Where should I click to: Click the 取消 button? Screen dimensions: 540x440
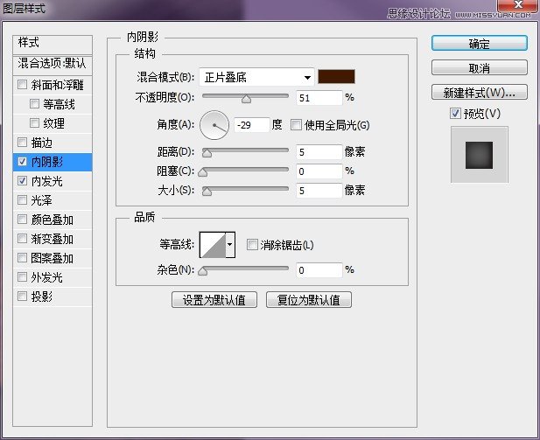[479, 68]
